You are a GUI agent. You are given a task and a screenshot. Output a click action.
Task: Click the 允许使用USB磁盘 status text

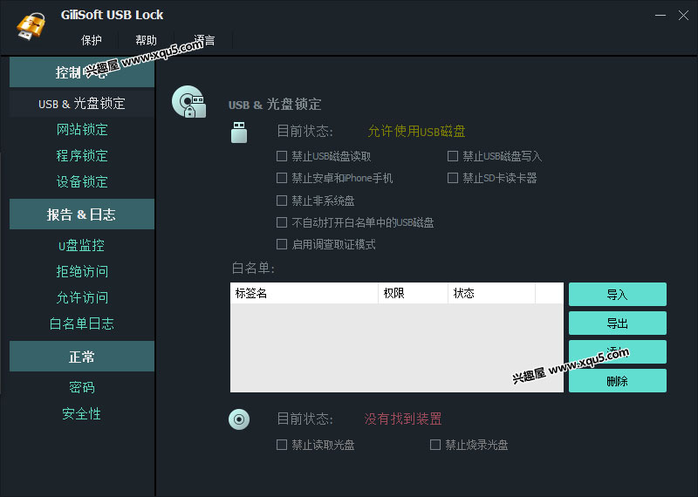tap(416, 132)
